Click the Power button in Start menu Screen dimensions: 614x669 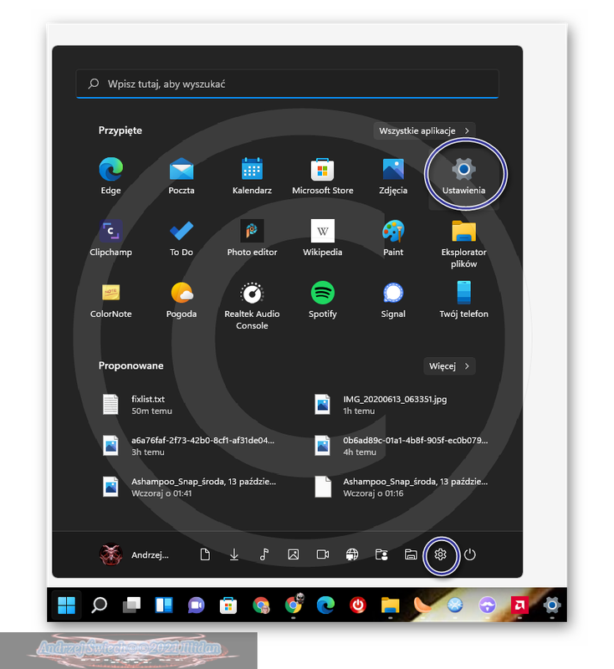click(x=470, y=554)
